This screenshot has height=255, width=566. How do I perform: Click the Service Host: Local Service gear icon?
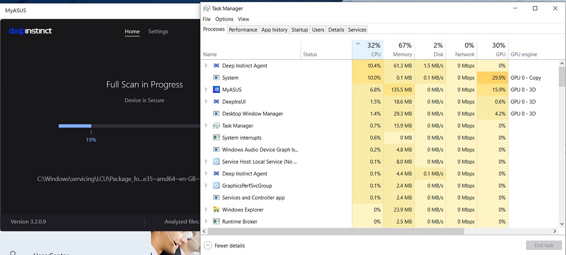(x=216, y=162)
